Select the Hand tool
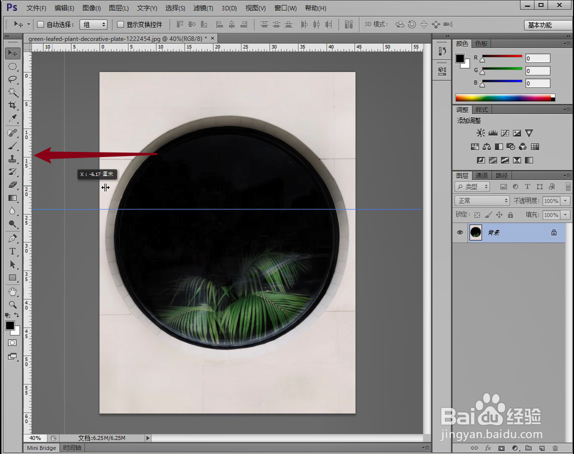 [x=13, y=291]
